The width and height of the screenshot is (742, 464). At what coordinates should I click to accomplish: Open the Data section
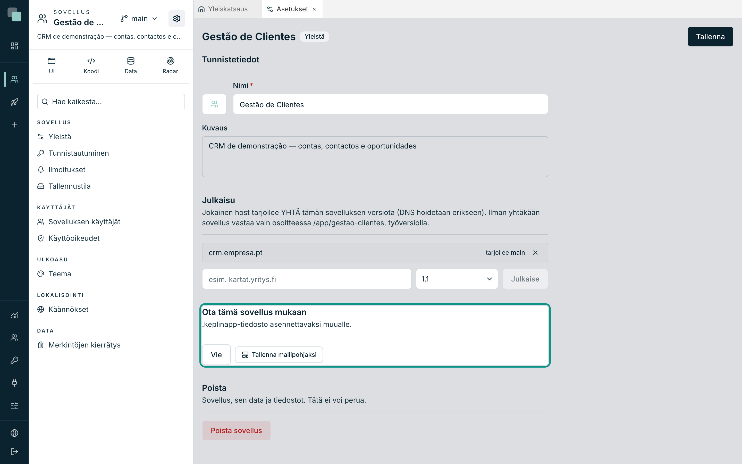coord(131,65)
